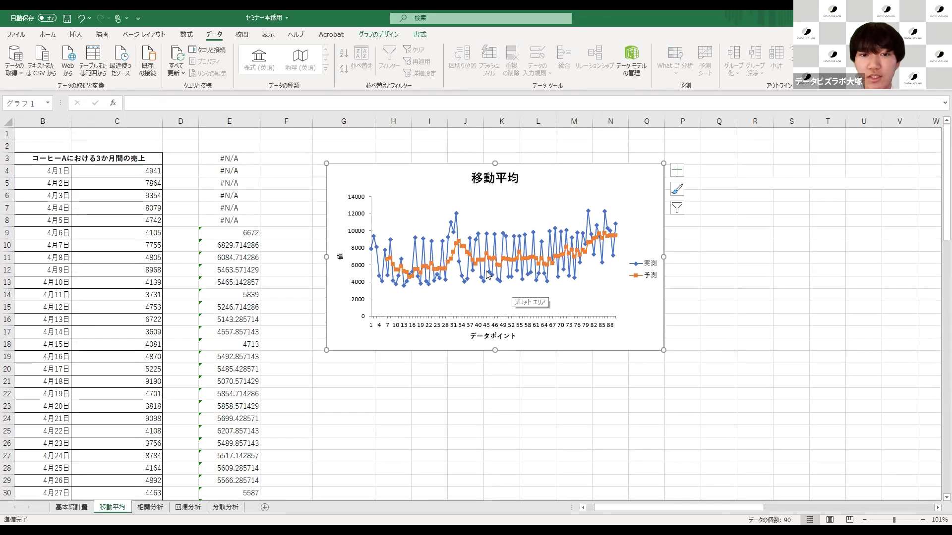
Task: Expand the What-If 分析 dropdown
Action: 675,61
